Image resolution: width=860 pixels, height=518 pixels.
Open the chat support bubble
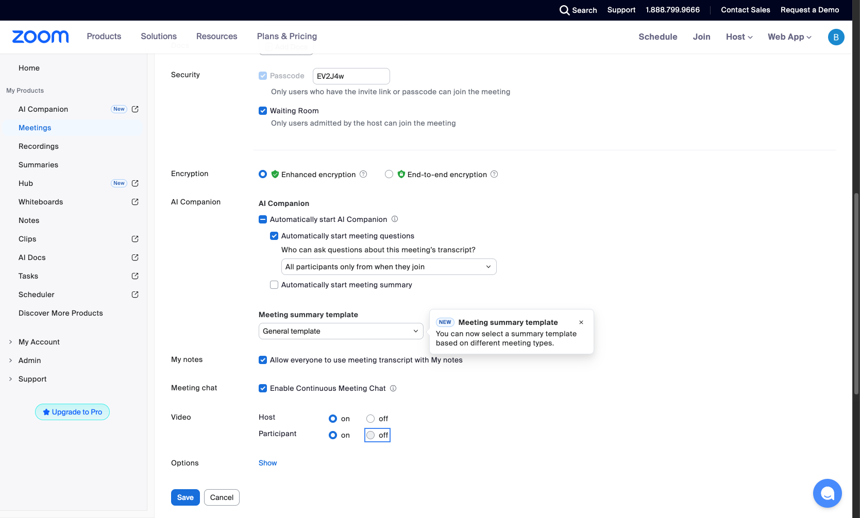pyautogui.click(x=827, y=493)
